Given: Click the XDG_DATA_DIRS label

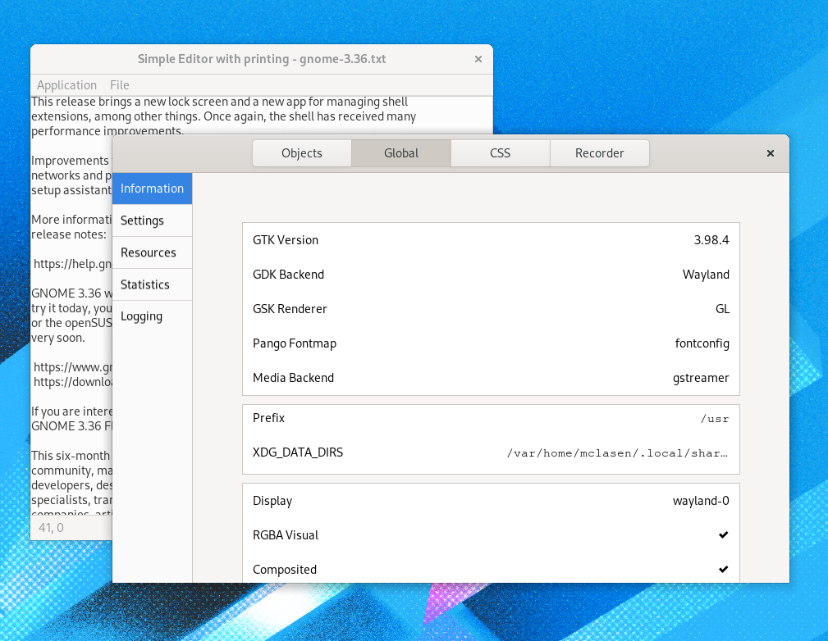Looking at the screenshot, I should (298, 452).
